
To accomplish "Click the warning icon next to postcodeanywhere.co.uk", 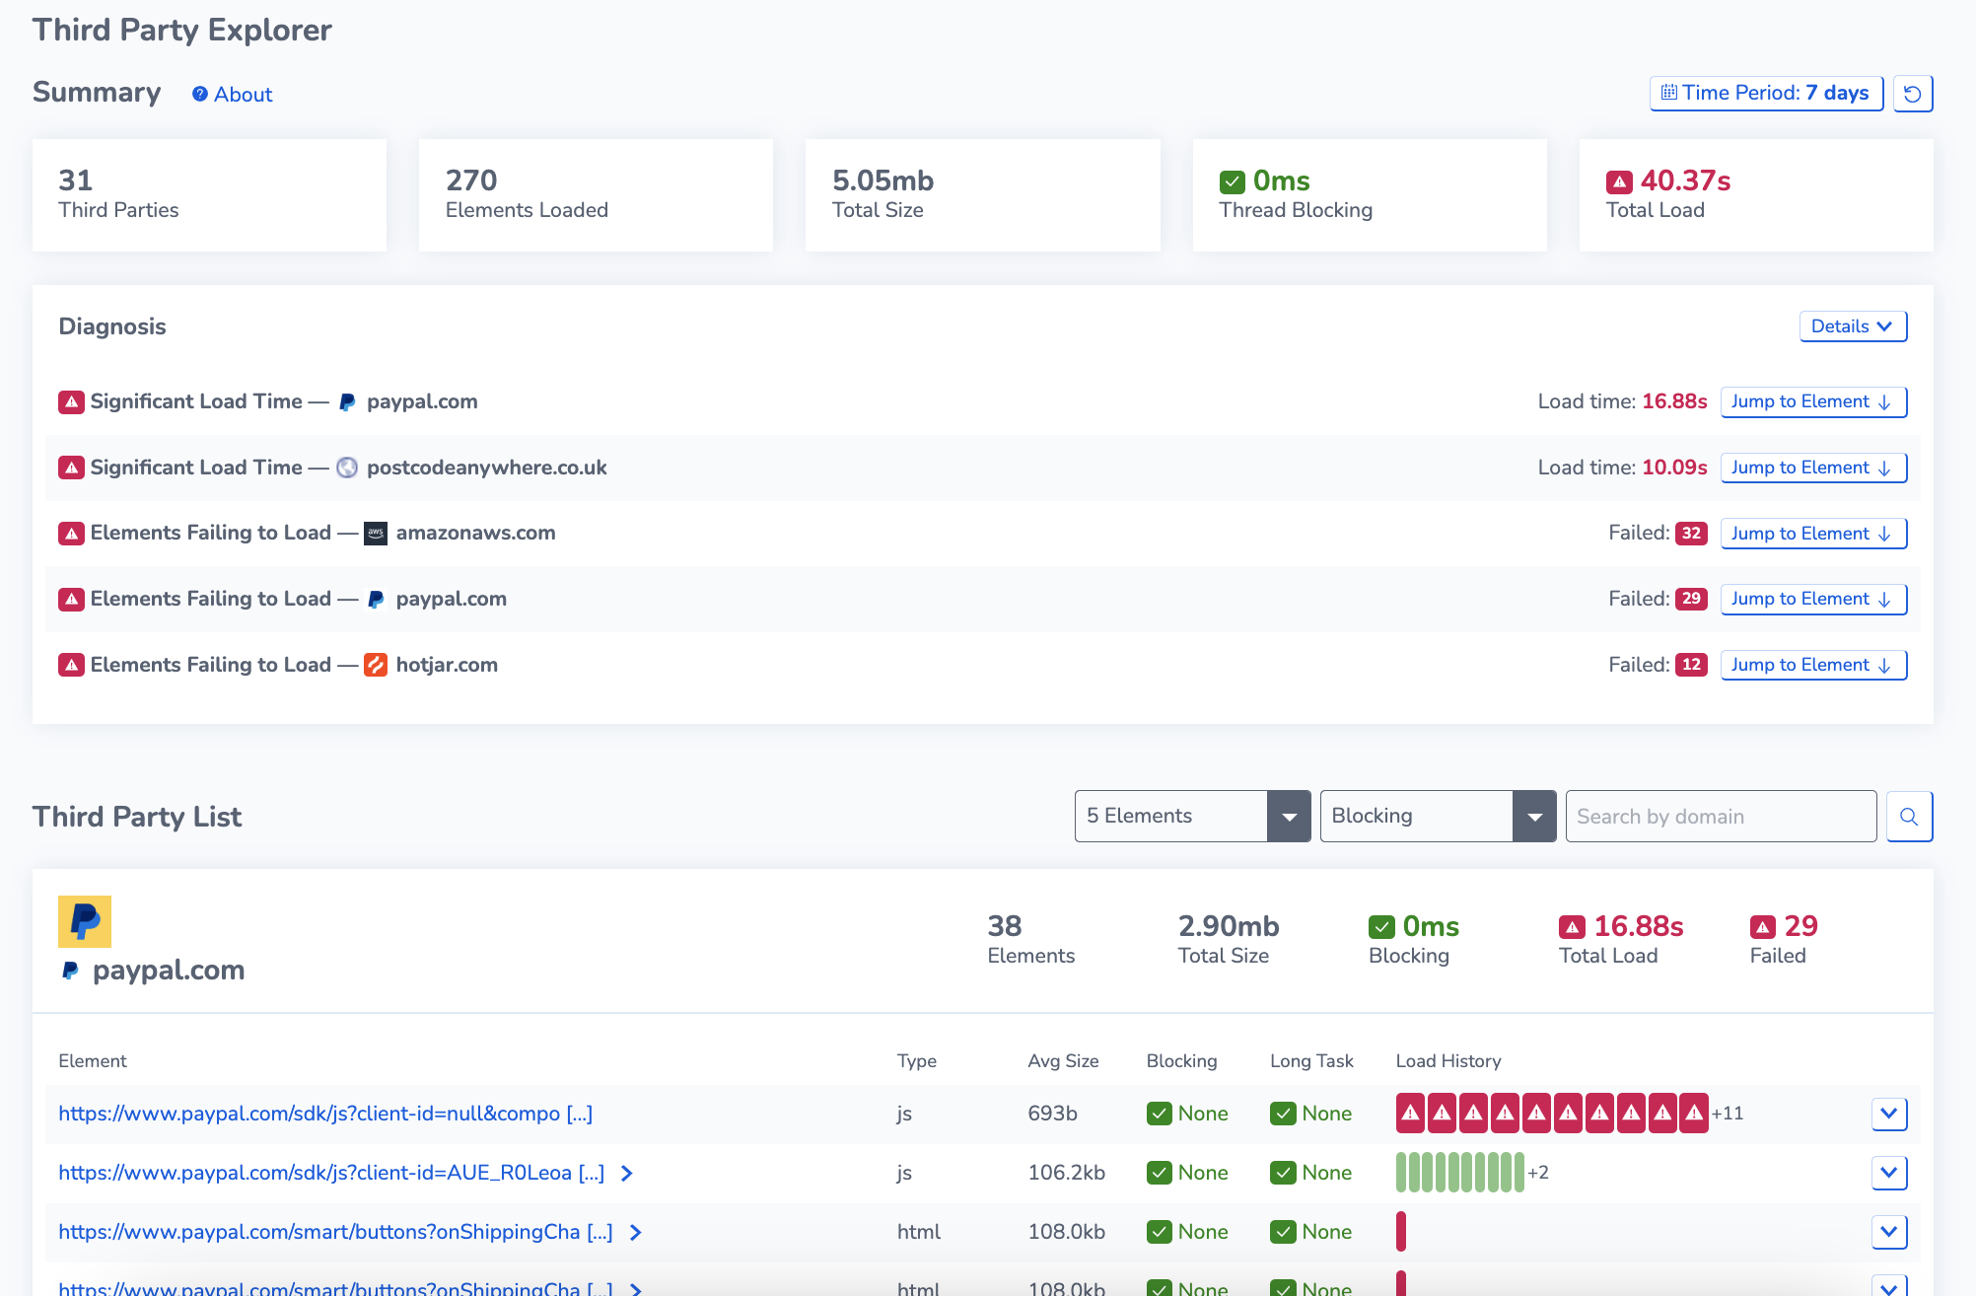I will 69,468.
